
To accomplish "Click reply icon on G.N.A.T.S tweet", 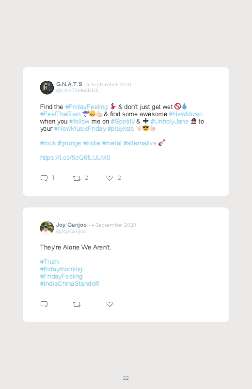I will point(44,178).
